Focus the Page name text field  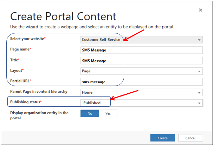(x=141, y=50)
